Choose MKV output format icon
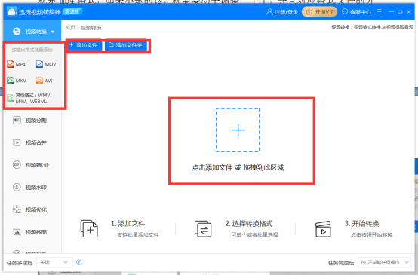This screenshot has height=275, width=418. (x=11, y=81)
